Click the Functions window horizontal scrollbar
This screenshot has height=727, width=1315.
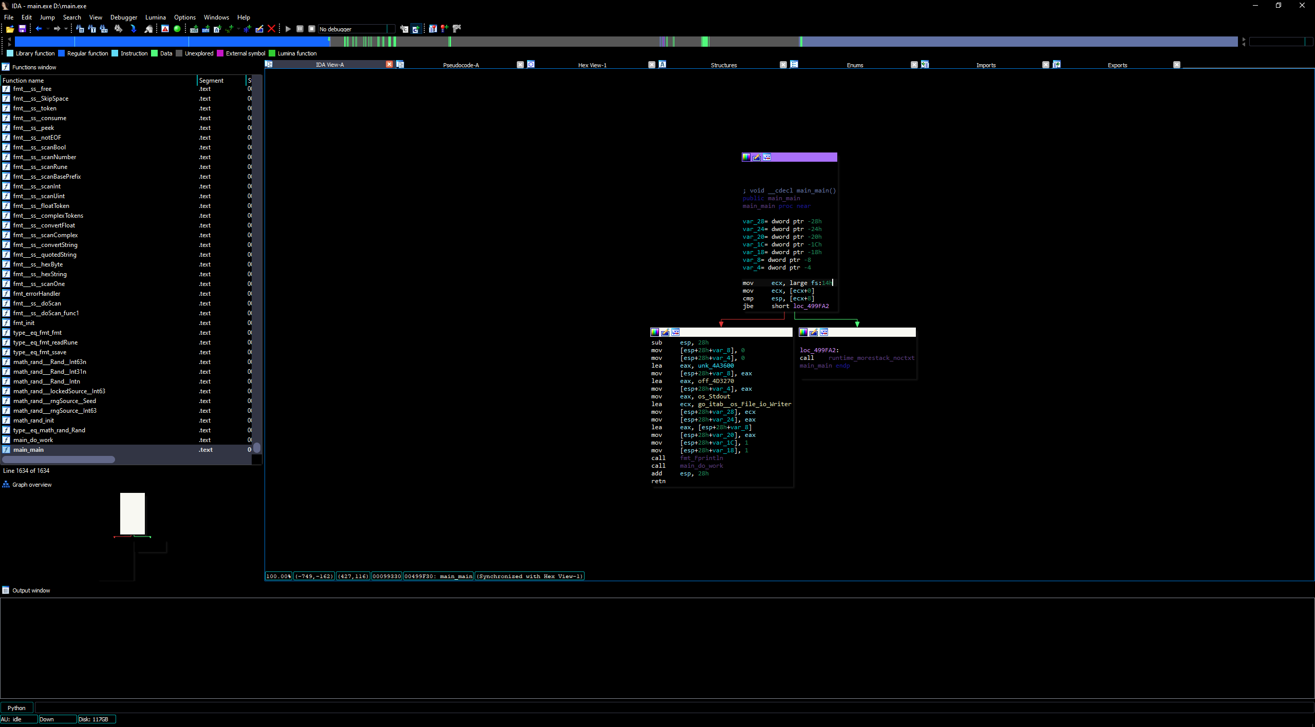tap(58, 460)
